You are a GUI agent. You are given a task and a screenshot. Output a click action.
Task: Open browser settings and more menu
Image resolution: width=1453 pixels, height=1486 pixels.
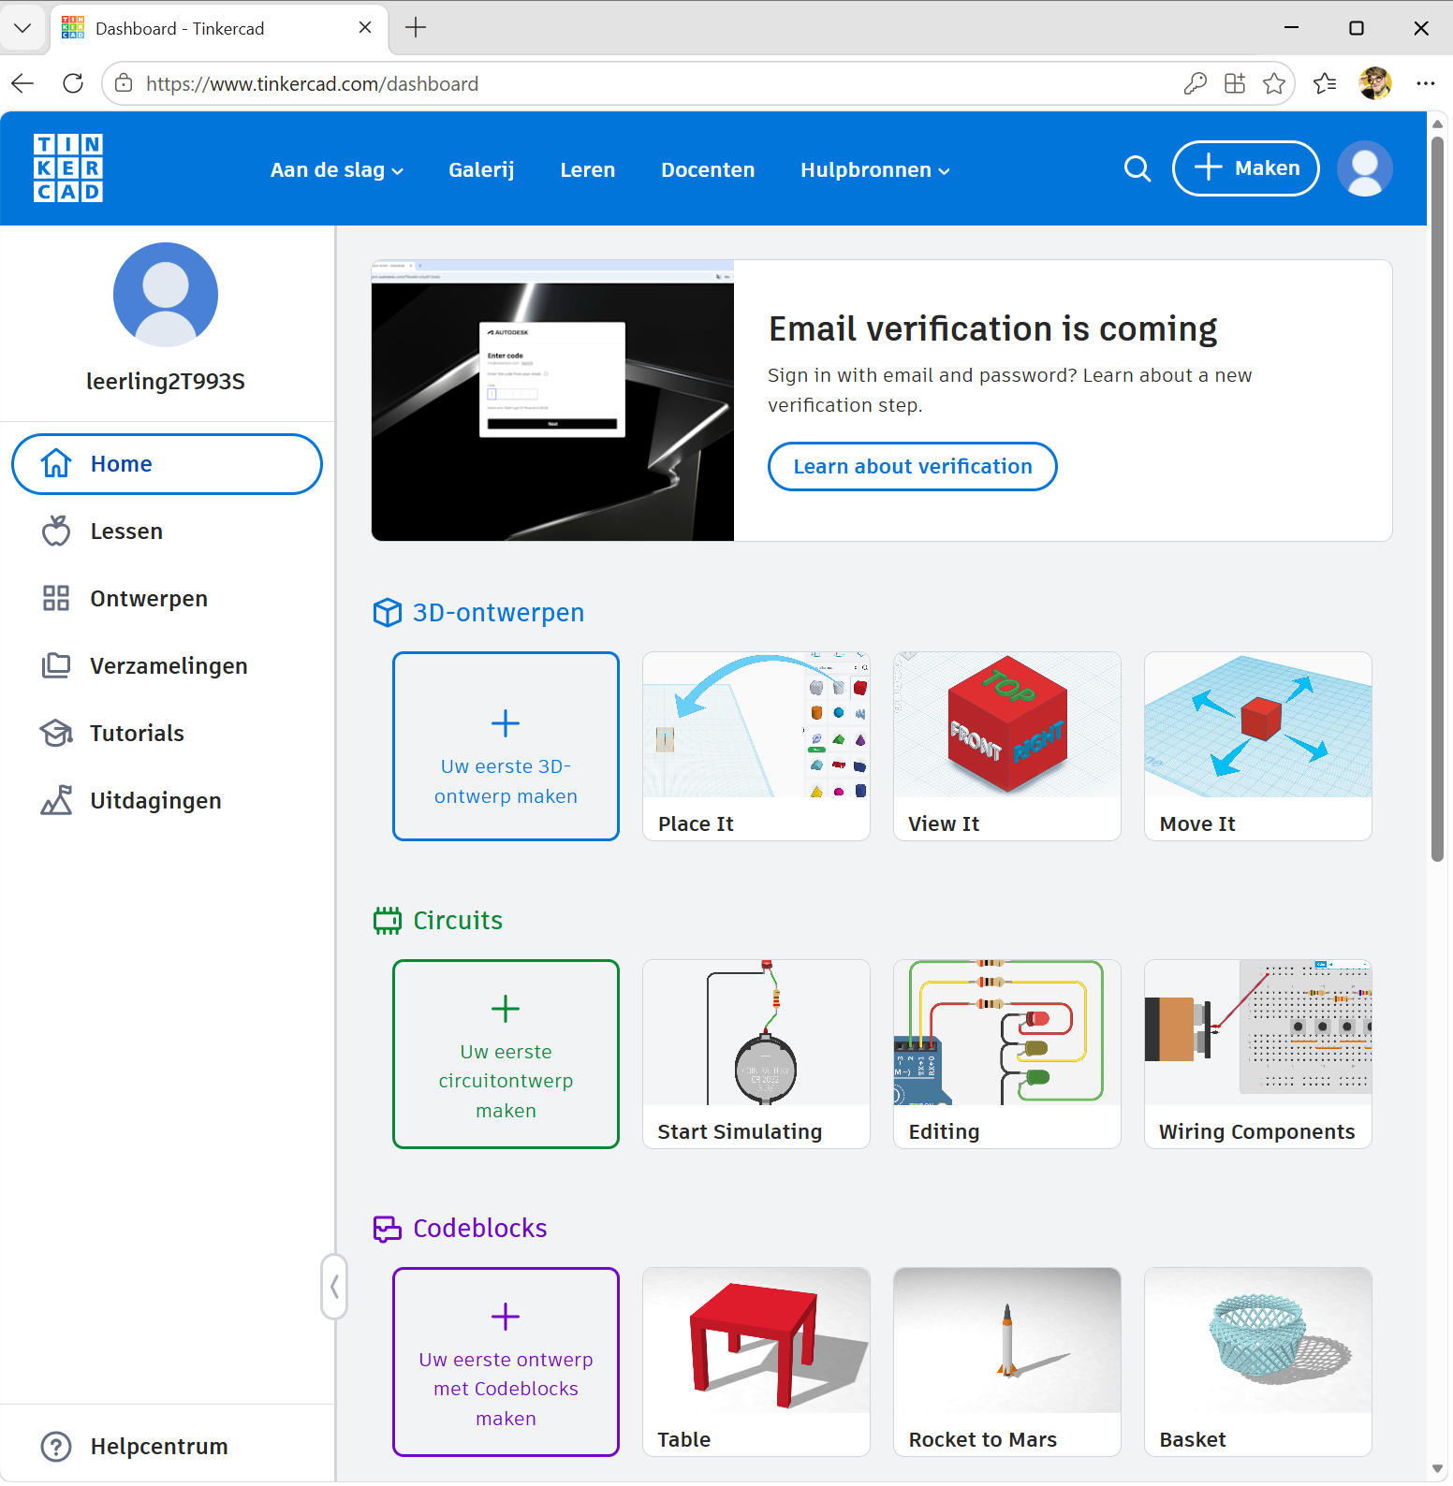pyautogui.click(x=1425, y=83)
